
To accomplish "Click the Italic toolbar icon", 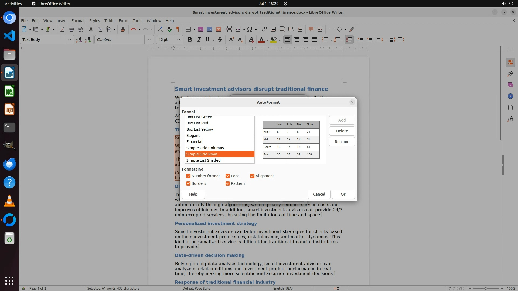I will pyautogui.click(x=199, y=40).
